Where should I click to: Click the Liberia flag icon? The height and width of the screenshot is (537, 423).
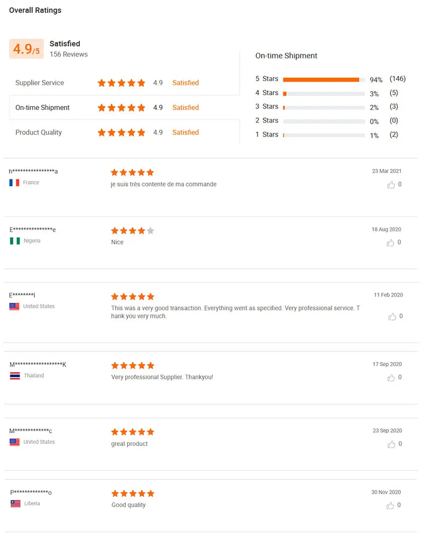[x=15, y=504]
